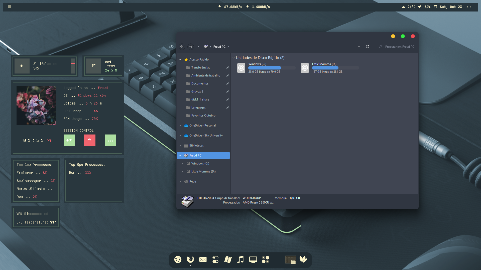Toggle the speaker mute icon in Altifalantes widget
The height and width of the screenshot is (270, 481).
point(22,66)
